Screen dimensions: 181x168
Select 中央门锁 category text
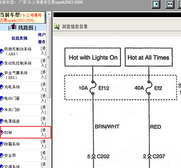tap(12, 110)
